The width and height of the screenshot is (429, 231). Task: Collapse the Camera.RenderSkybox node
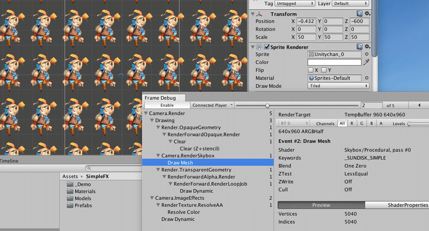[158, 156]
